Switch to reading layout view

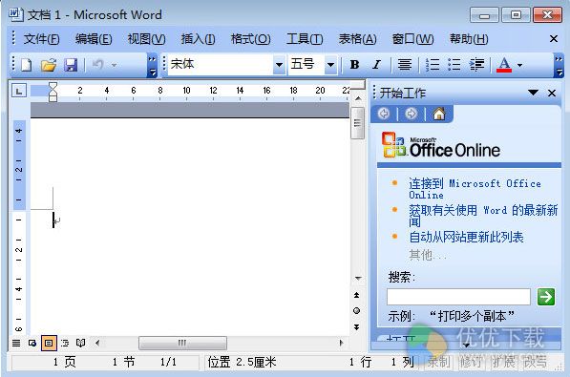[81, 343]
